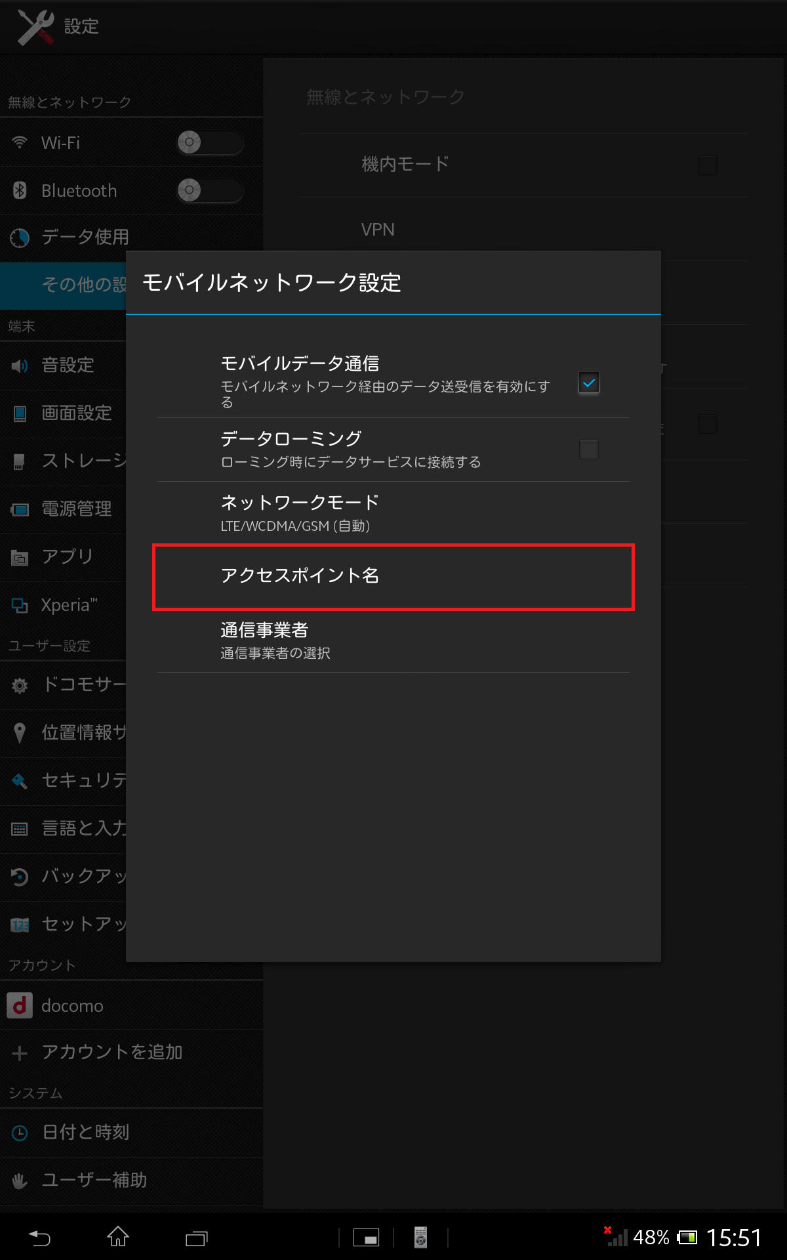
Task: Tap the 画面設定 display icon
Action: coord(20,413)
